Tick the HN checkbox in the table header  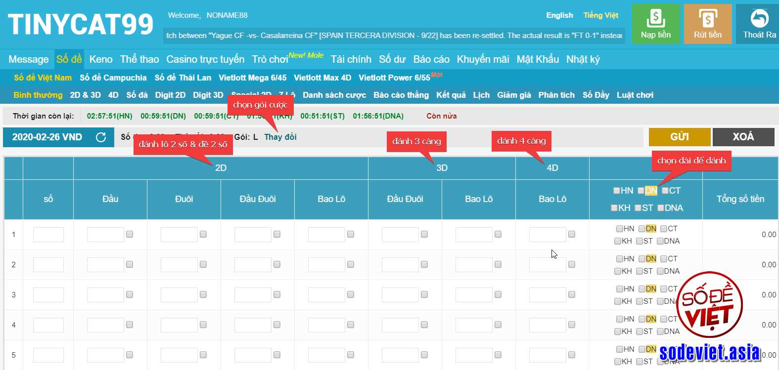click(x=617, y=191)
